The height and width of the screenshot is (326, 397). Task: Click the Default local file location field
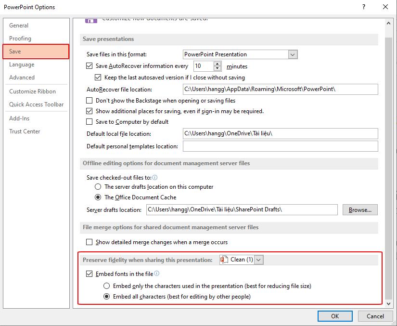pyautogui.click(x=280, y=133)
